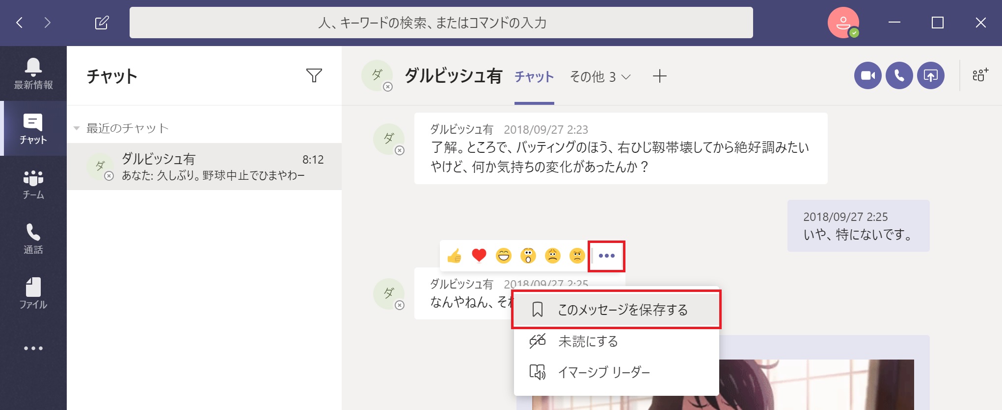Choose 未読にする menu item

(617, 341)
